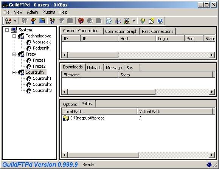Click the blue globe icon in status bar

tap(209, 165)
